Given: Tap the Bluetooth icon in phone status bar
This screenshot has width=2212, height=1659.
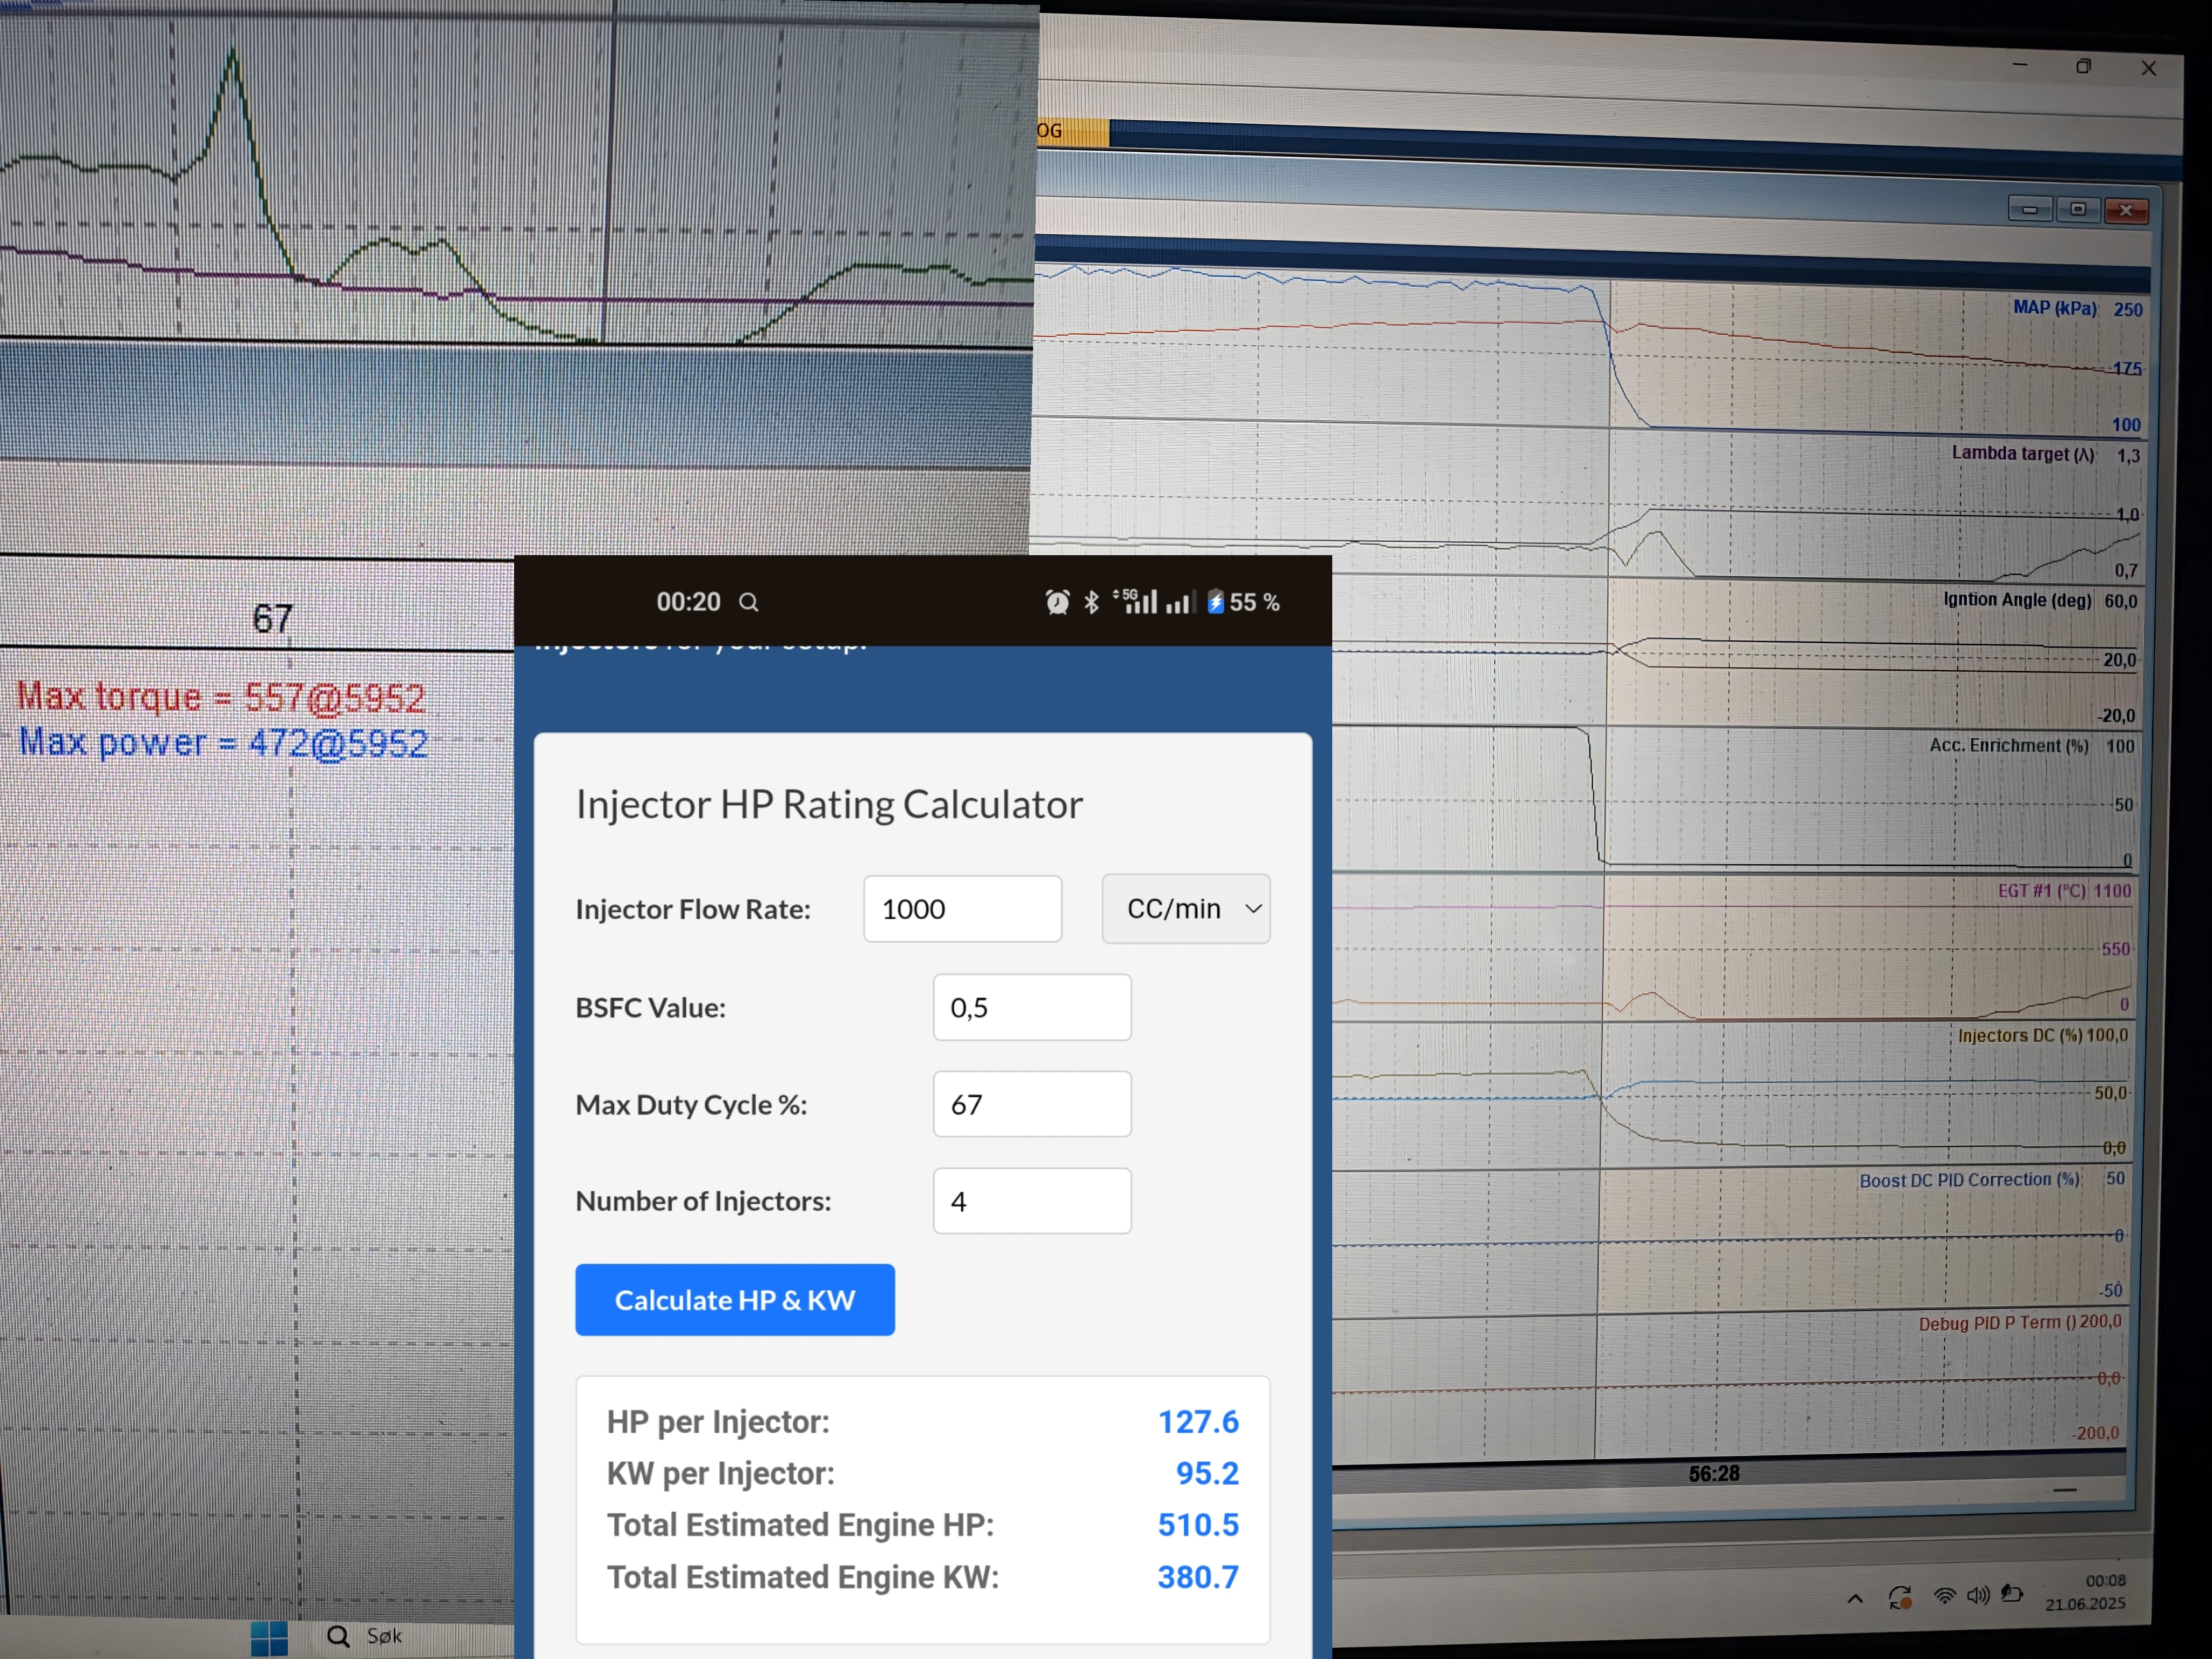Looking at the screenshot, I should point(1092,602).
